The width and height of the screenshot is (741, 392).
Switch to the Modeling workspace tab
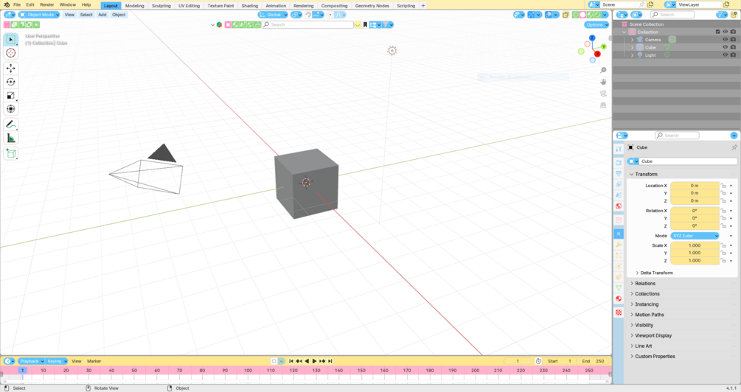pos(135,6)
